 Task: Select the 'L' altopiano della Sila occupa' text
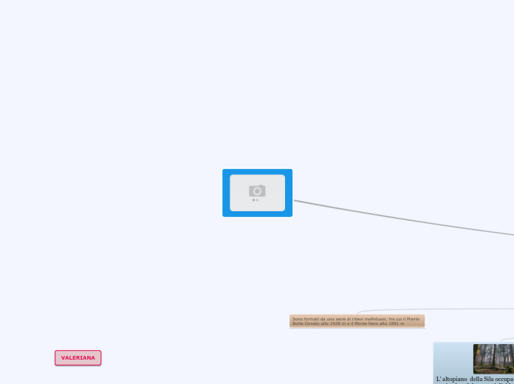click(x=475, y=379)
